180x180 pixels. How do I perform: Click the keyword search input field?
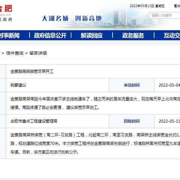165,15
